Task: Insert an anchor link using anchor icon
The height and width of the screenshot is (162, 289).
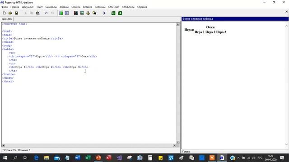Action: 88,13
